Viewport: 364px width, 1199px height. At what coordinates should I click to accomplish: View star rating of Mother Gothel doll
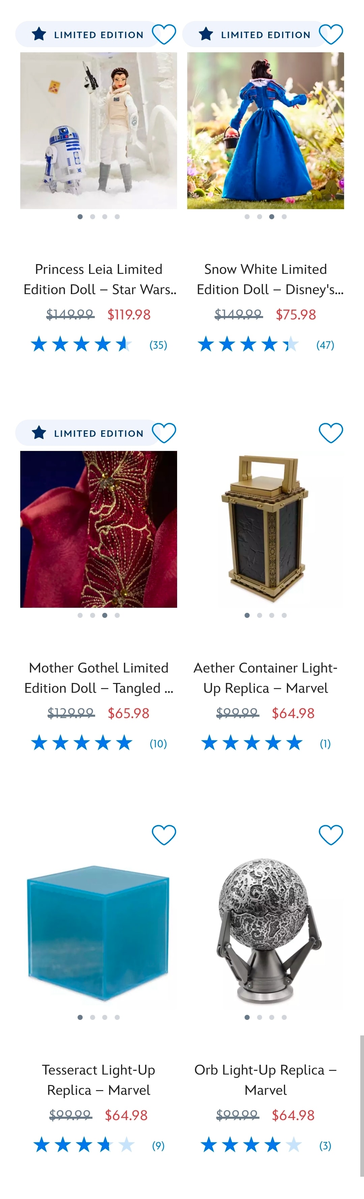[x=82, y=743]
